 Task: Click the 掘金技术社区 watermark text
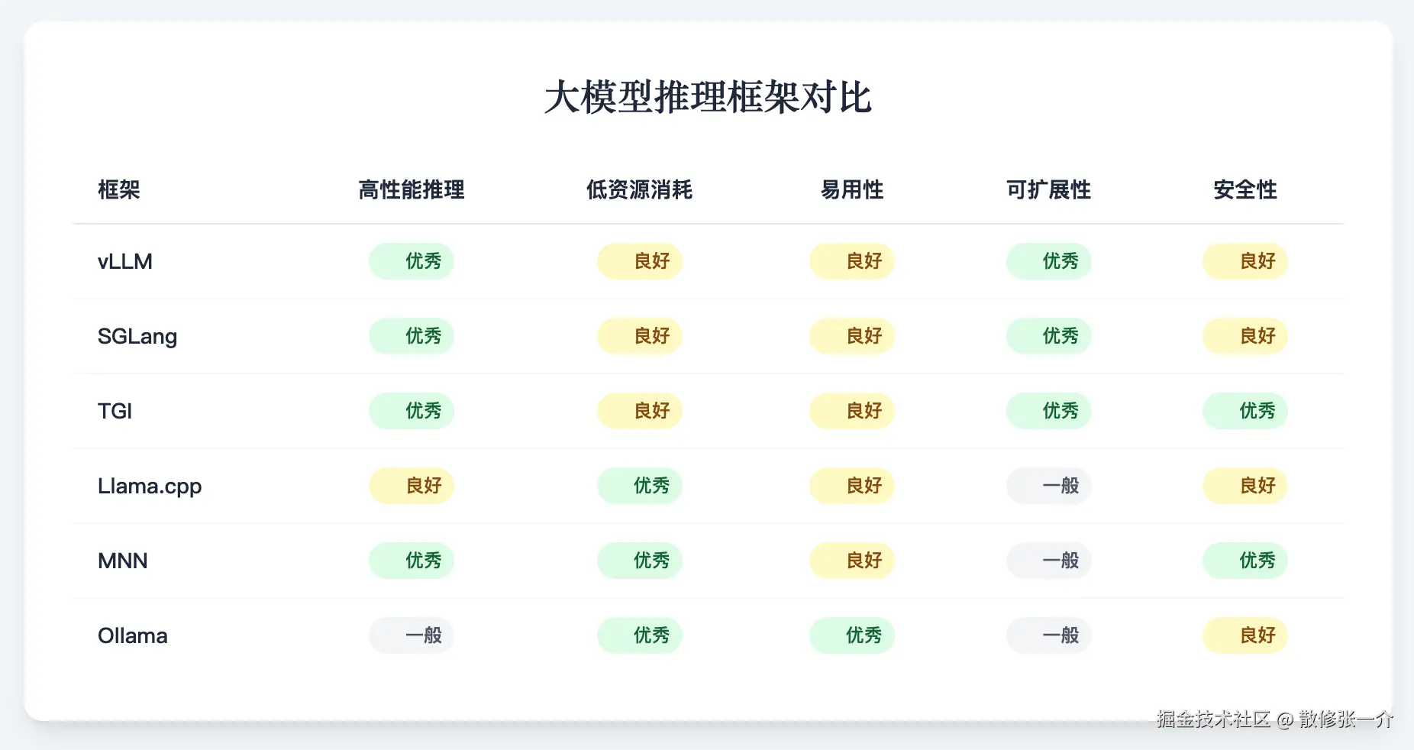click(x=1213, y=719)
